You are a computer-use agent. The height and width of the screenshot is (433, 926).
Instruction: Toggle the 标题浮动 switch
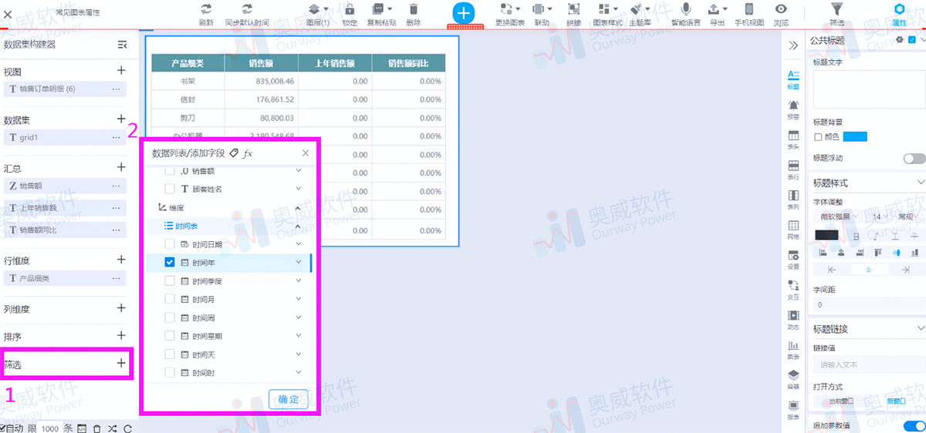pos(914,158)
